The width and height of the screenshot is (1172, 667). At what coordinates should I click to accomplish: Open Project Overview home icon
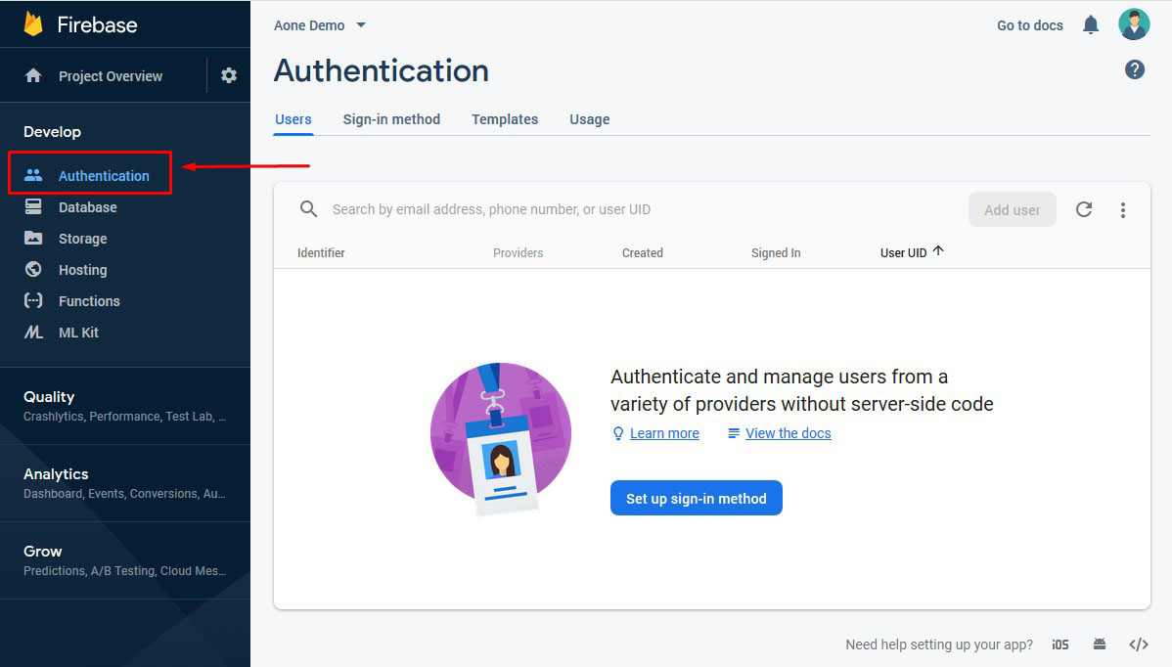[33, 75]
